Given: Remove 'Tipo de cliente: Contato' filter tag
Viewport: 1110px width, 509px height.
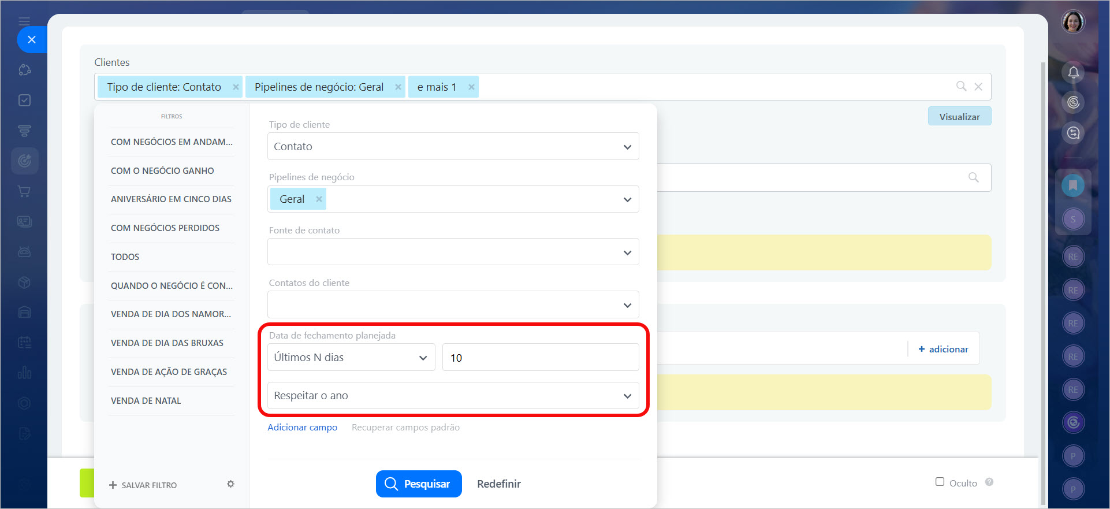Looking at the screenshot, I should (x=236, y=87).
